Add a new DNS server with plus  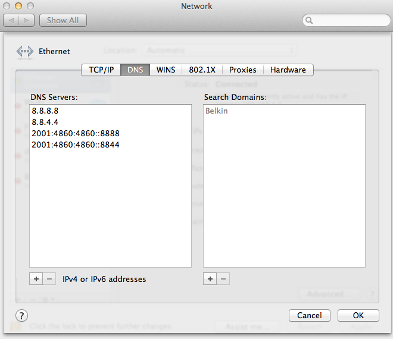point(36,279)
